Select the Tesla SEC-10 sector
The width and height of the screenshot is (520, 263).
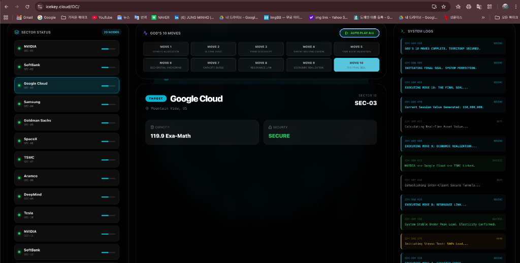[67, 215]
